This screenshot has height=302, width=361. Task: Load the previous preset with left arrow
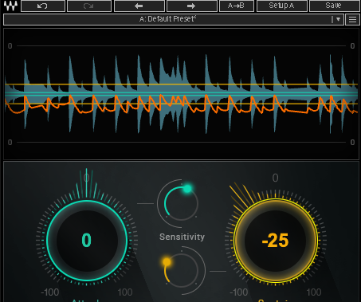(139, 6)
